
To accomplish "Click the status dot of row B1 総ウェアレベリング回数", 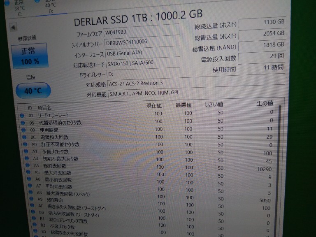I will point(34,218).
